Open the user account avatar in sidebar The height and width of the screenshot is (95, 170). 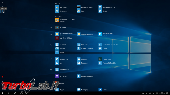[x=2, y=77]
